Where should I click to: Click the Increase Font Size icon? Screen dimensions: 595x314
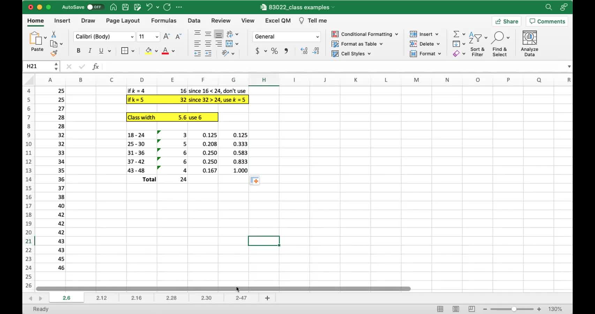[x=167, y=36]
